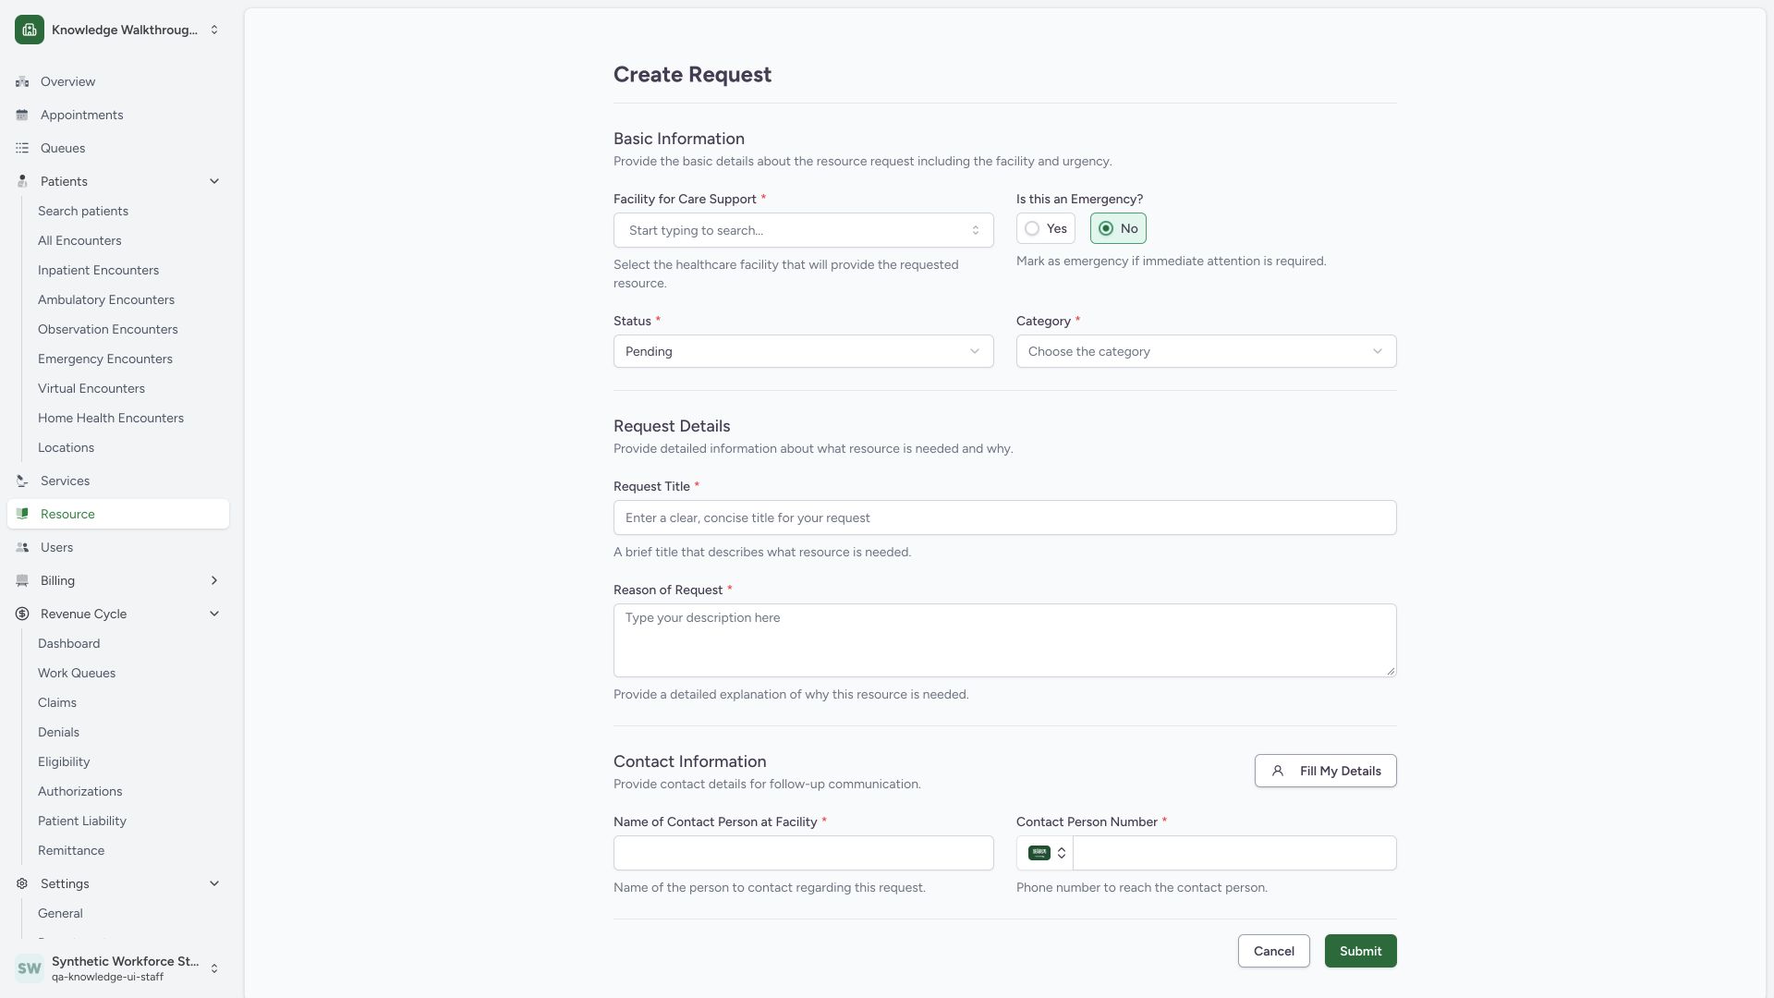Click the Patients person icon
This screenshot has height=998, width=1774.
coord(22,181)
